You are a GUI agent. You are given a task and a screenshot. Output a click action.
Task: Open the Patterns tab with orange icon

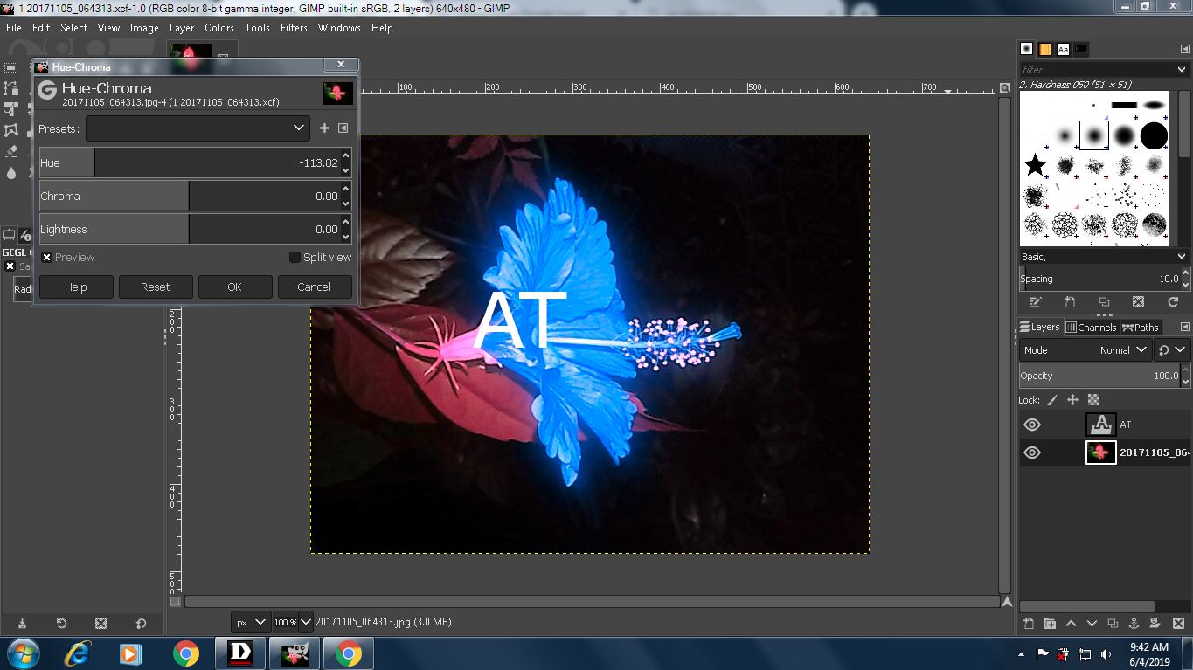point(1044,49)
